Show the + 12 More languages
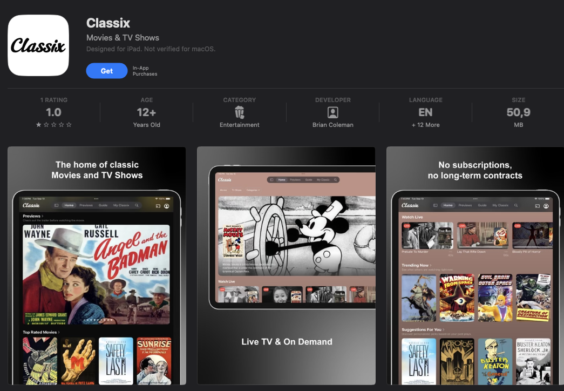This screenshot has height=391, width=564. (425, 125)
